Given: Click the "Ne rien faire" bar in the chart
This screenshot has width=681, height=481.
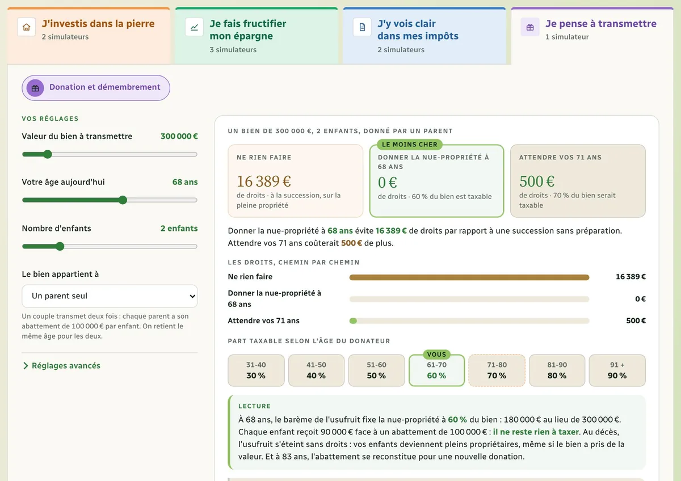Looking at the screenshot, I should pyautogui.click(x=469, y=277).
